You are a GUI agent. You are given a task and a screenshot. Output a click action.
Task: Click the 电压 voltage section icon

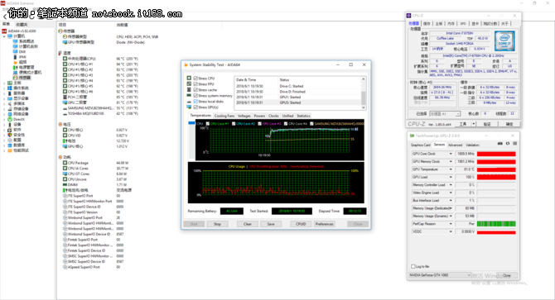coord(60,124)
